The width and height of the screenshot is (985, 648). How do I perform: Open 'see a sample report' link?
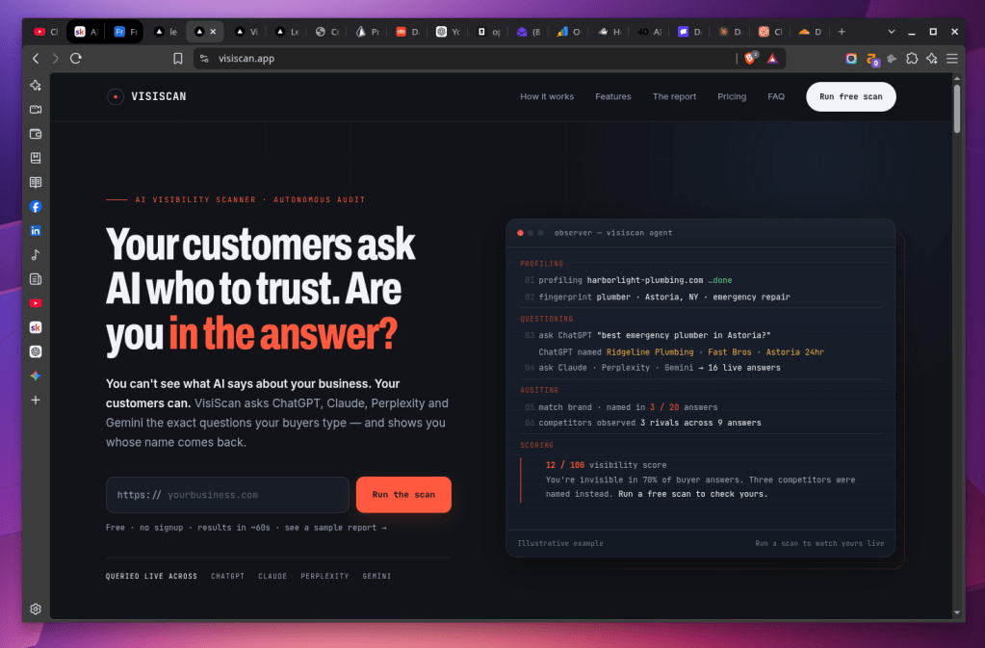335,528
